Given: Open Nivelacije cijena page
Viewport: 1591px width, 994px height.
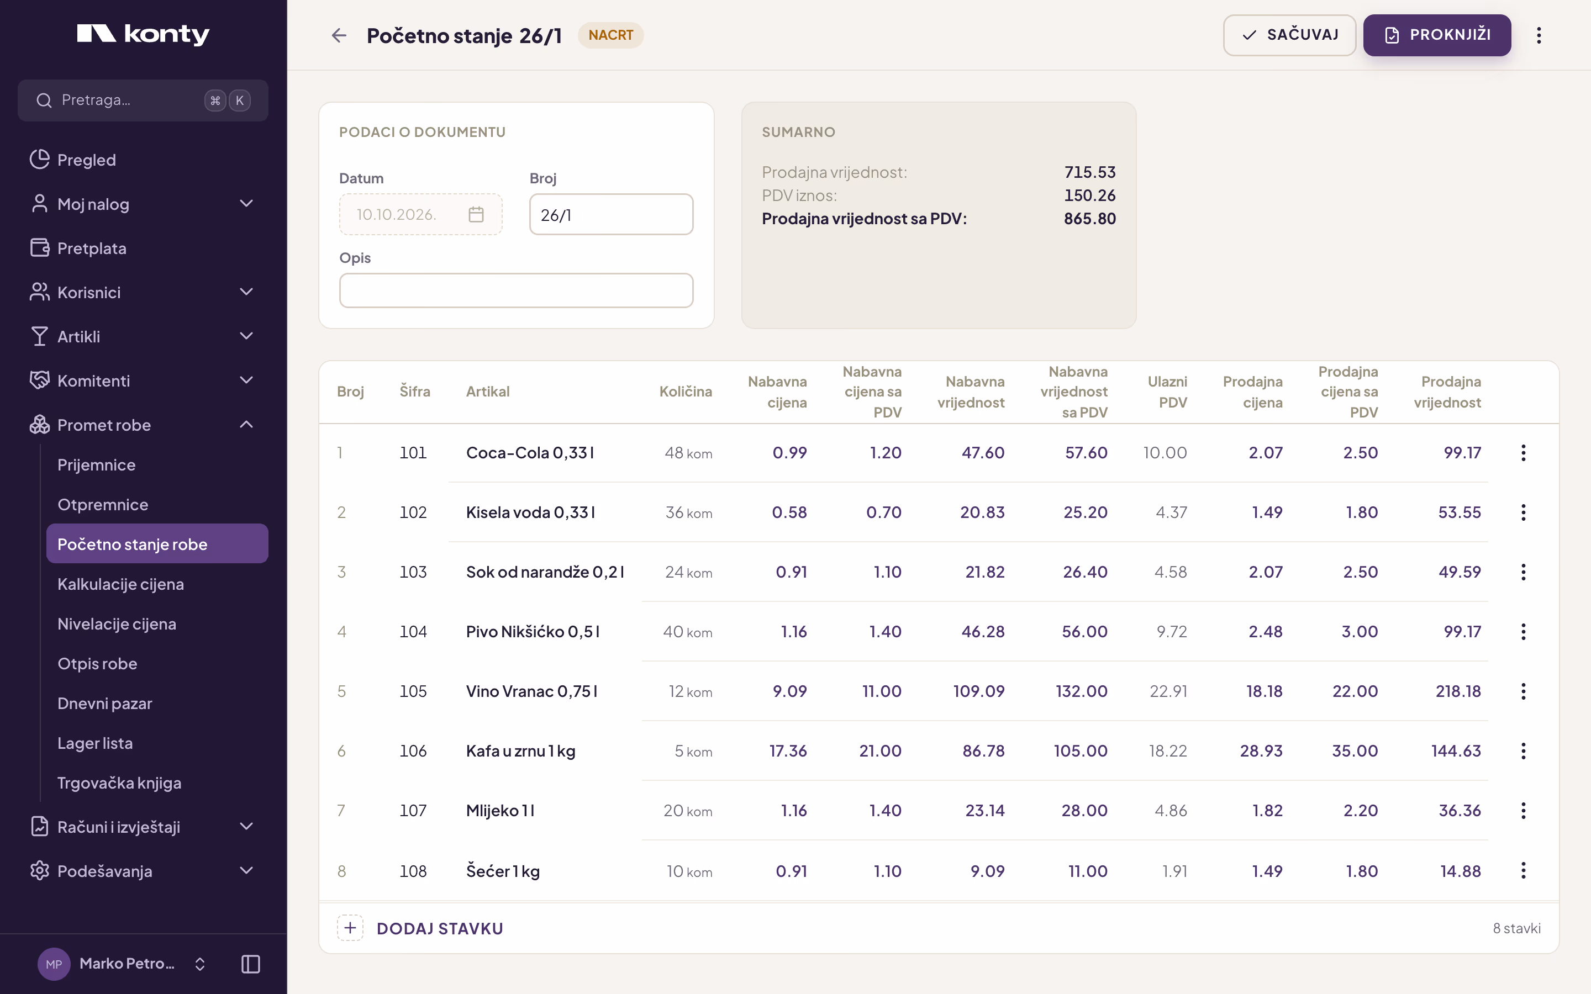Looking at the screenshot, I should [x=157, y=624].
